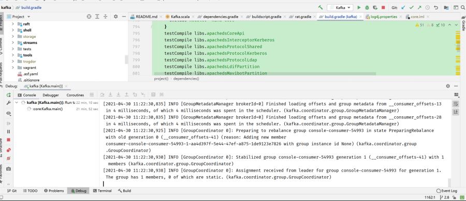The height and width of the screenshot is (201, 466).
Task: Start debugging with the bug icon
Action: point(367,7)
